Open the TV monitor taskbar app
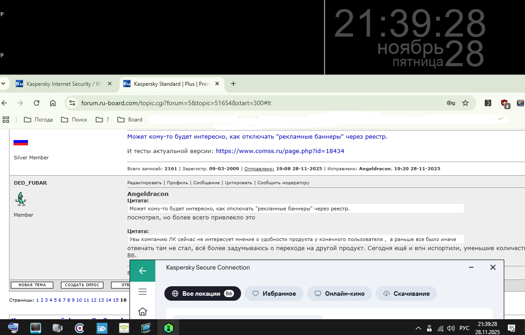Screen dimensions: 525x335 146,328
